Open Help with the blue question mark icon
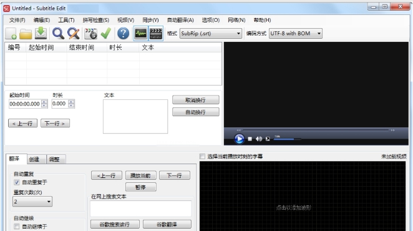Image resolution: width=413 pixels, height=231 pixels. pos(123,34)
